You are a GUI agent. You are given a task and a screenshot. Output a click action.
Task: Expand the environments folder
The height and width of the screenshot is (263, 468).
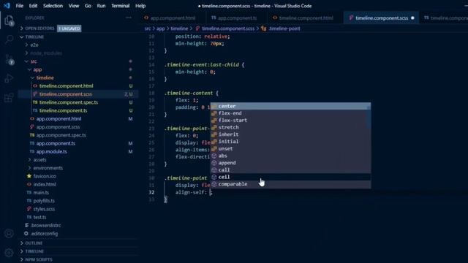48,168
